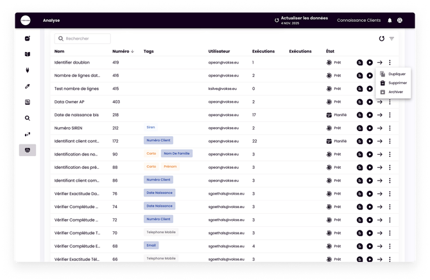Run the Identifier doublon analysis with play

[x=370, y=62]
